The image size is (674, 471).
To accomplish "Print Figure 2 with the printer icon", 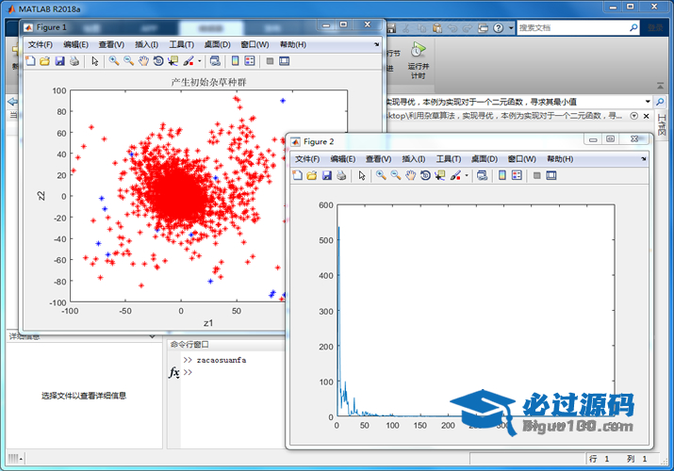I will pyautogui.click(x=341, y=175).
